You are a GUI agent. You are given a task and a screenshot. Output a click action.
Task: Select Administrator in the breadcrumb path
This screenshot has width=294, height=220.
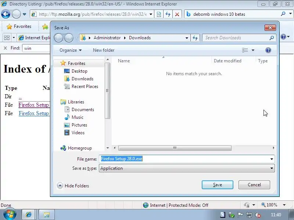click(x=107, y=38)
